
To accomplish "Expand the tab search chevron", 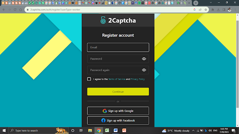I will (x=211, y=3).
